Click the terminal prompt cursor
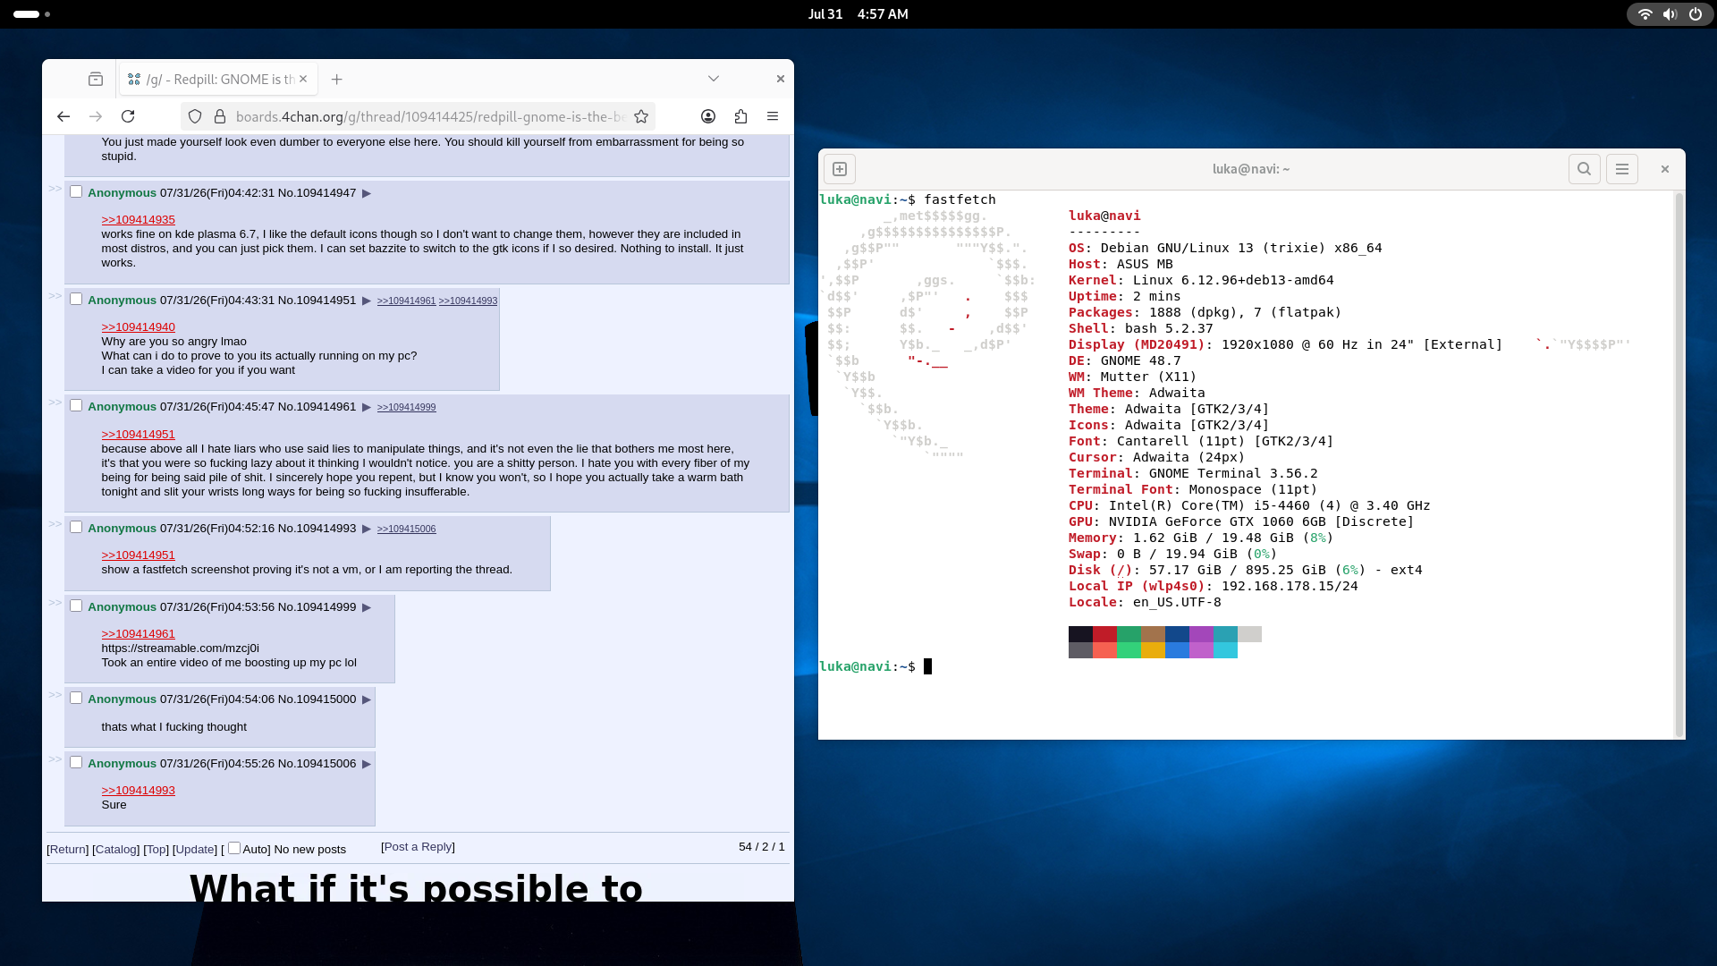1717x966 pixels. pos(928,666)
